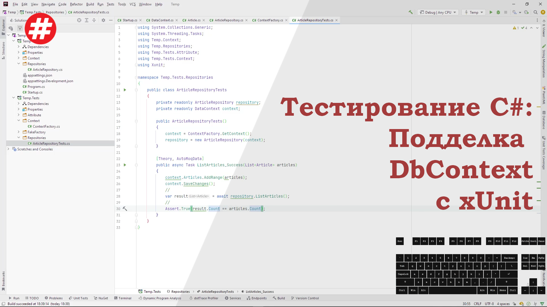Collapse all nodes in Solution Explorer
The height and width of the screenshot is (307, 547).
94,20
